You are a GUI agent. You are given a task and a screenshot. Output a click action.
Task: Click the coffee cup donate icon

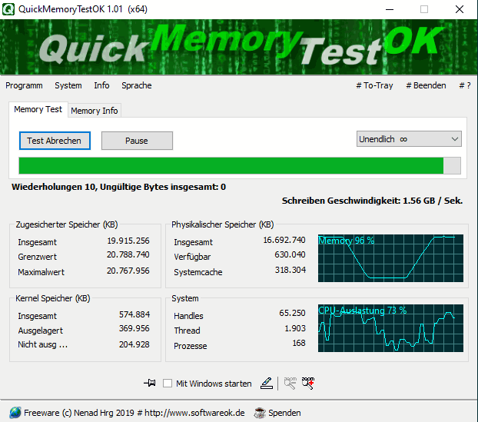point(260,413)
